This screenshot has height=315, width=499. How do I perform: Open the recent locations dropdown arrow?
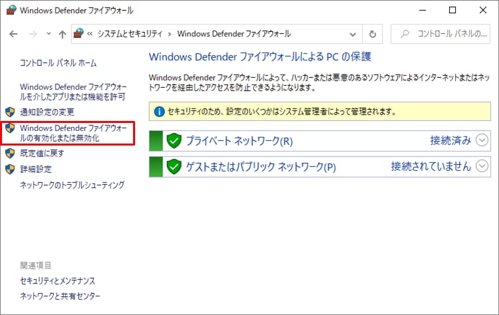(x=49, y=33)
